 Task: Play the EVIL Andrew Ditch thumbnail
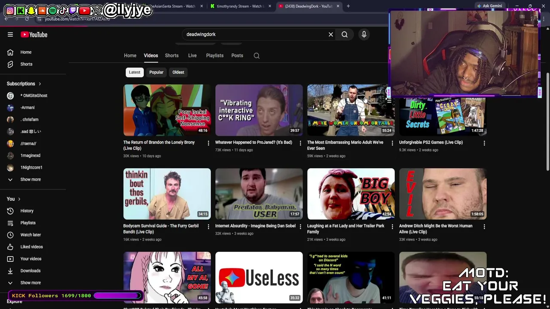pyautogui.click(x=443, y=194)
